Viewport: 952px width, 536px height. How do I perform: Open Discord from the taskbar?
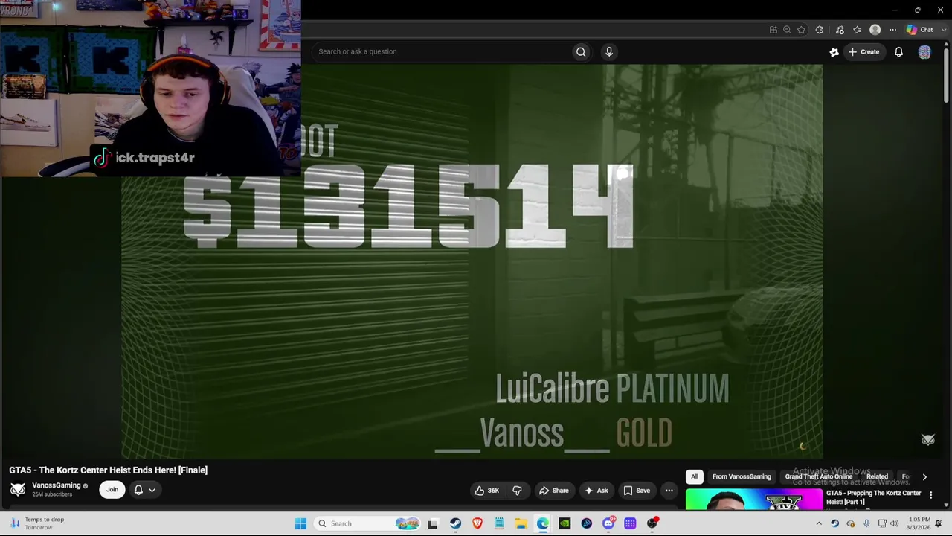coord(608,523)
